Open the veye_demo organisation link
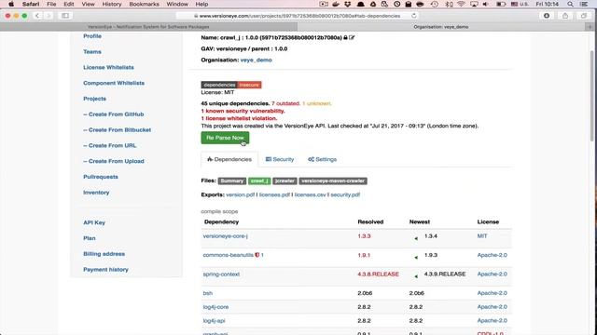 [x=256, y=60]
